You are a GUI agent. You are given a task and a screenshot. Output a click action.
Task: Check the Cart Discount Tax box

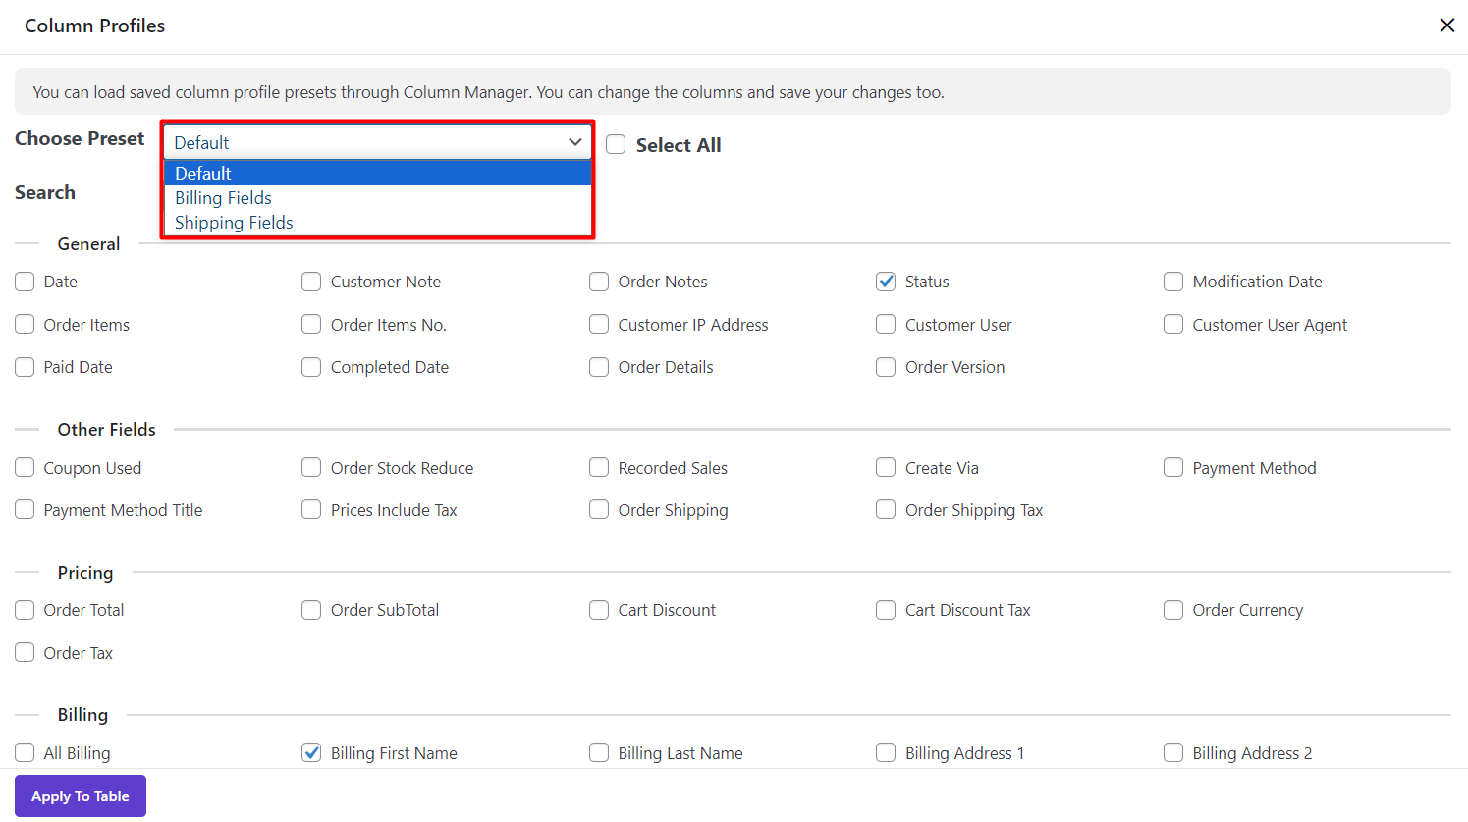tap(886, 610)
